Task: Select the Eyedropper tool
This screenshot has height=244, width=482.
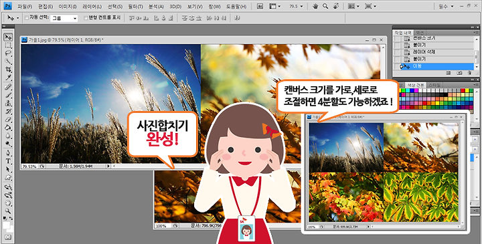Action: (8, 78)
